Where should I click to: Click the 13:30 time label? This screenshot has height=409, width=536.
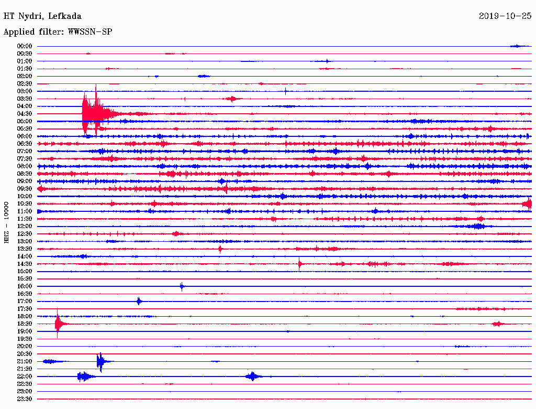[24, 249]
